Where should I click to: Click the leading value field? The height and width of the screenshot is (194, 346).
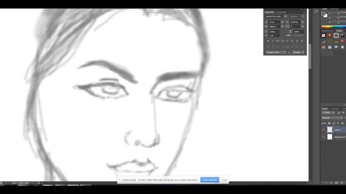295,22
